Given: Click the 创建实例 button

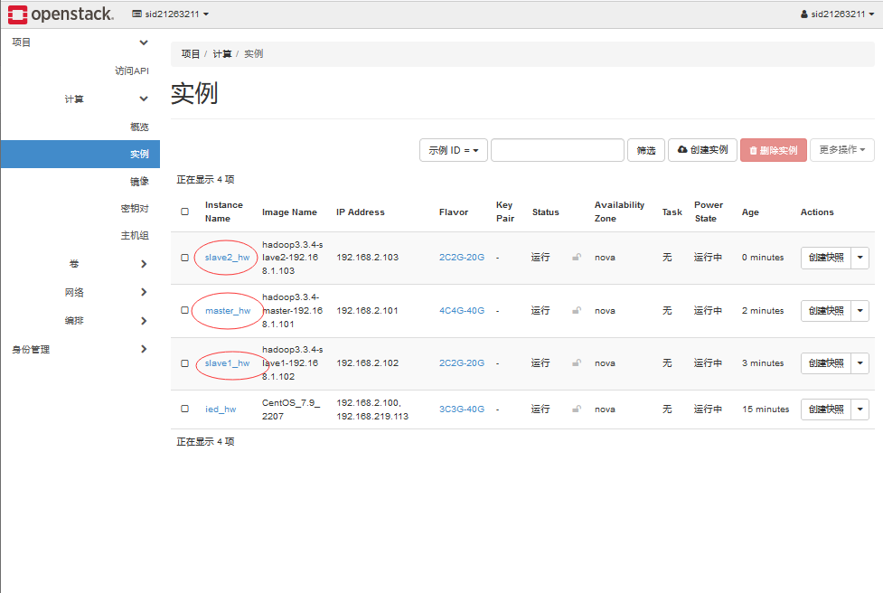Looking at the screenshot, I should [702, 150].
